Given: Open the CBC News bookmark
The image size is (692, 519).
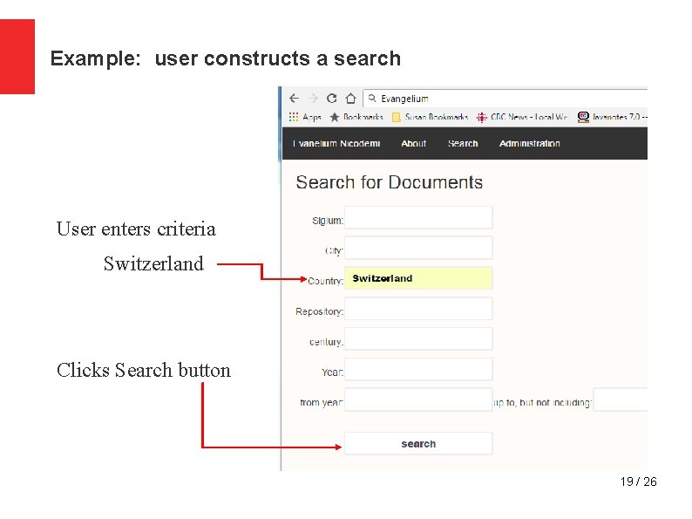Looking at the screenshot, I should pos(522,117).
